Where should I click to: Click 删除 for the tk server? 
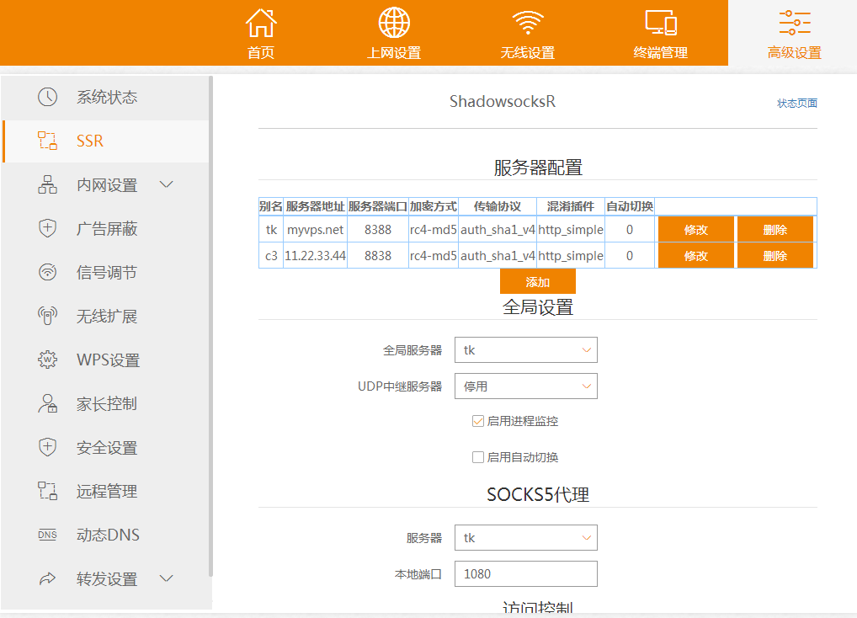point(775,230)
